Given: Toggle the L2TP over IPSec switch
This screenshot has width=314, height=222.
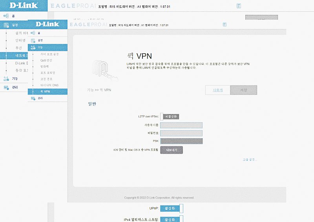Looking at the screenshot, I should click(x=170, y=116).
